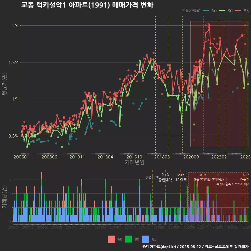The height and width of the screenshot is (251, 251).
Task: Click the 전용면적(㎡) legend title
Action: 191,11
